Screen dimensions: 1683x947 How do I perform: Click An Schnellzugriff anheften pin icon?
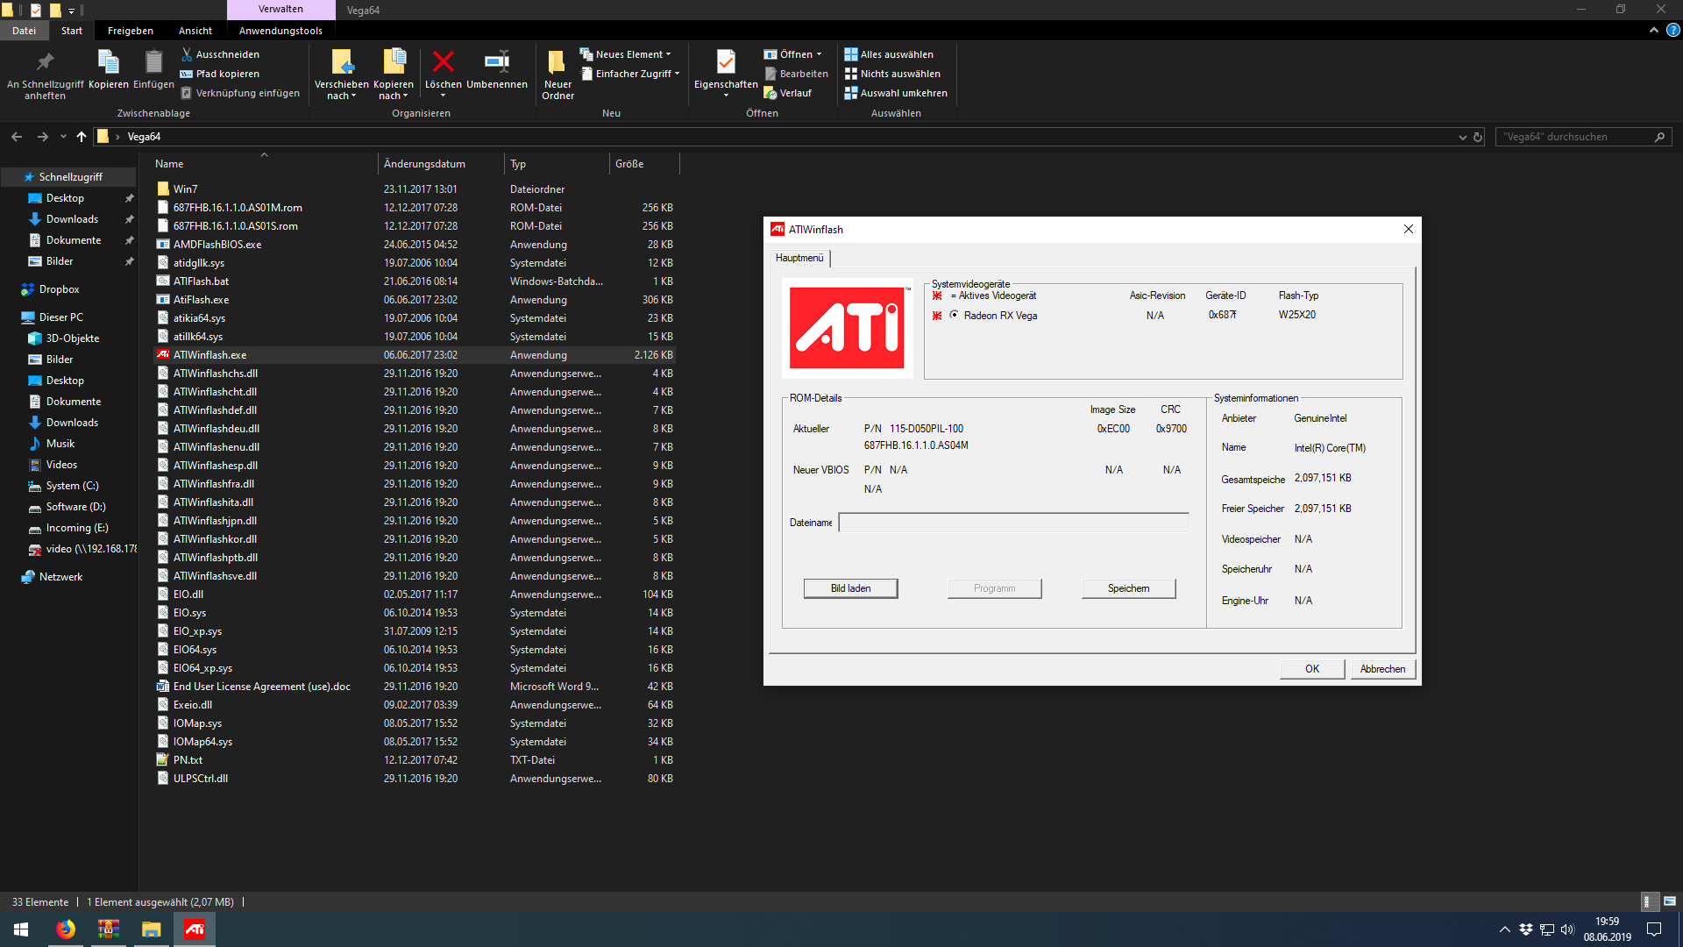click(x=45, y=62)
